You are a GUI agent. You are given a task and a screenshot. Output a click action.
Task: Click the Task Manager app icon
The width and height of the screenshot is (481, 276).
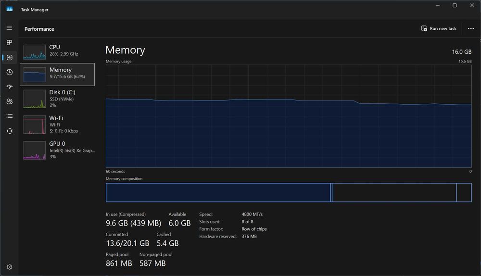pyautogui.click(x=10, y=9)
